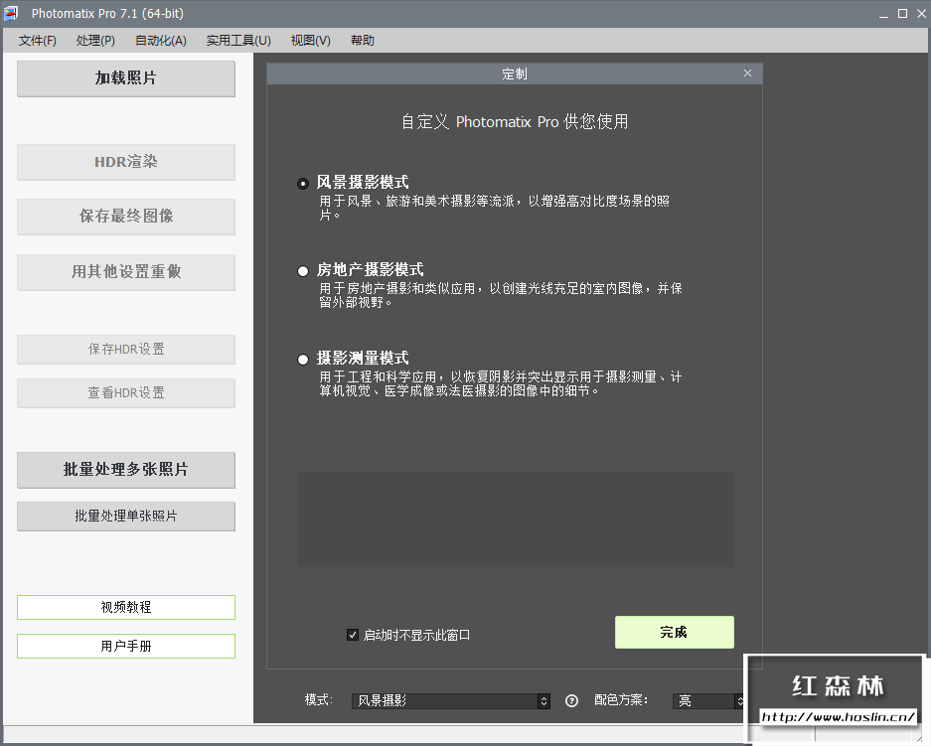Image resolution: width=931 pixels, height=746 pixels.
Task: Click the 摄影测量模式 description text
Action: pyautogui.click(x=501, y=383)
